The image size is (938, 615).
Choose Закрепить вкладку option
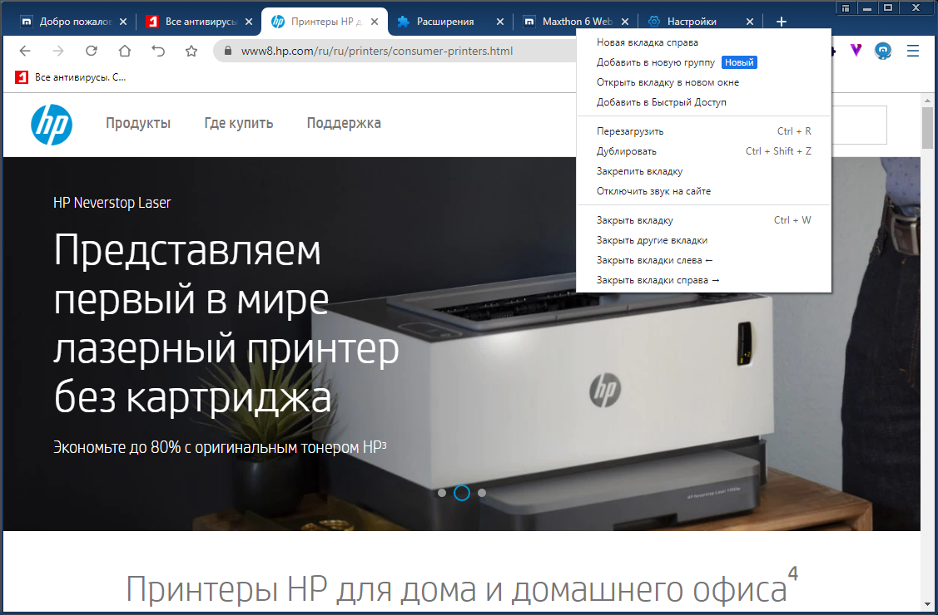[x=703, y=171]
